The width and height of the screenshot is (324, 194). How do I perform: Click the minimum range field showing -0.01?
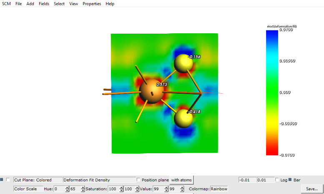click(x=246, y=180)
